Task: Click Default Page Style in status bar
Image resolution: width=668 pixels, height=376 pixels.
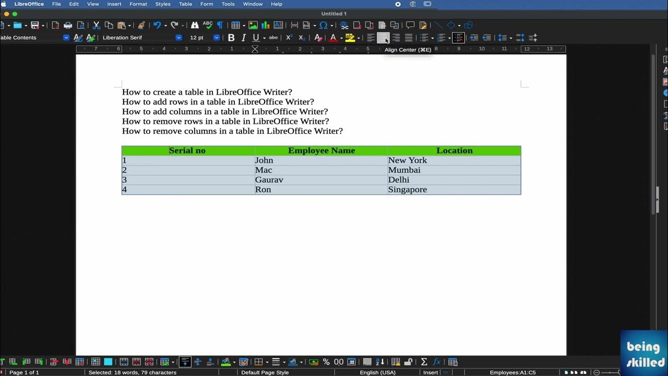Action: [x=265, y=372]
